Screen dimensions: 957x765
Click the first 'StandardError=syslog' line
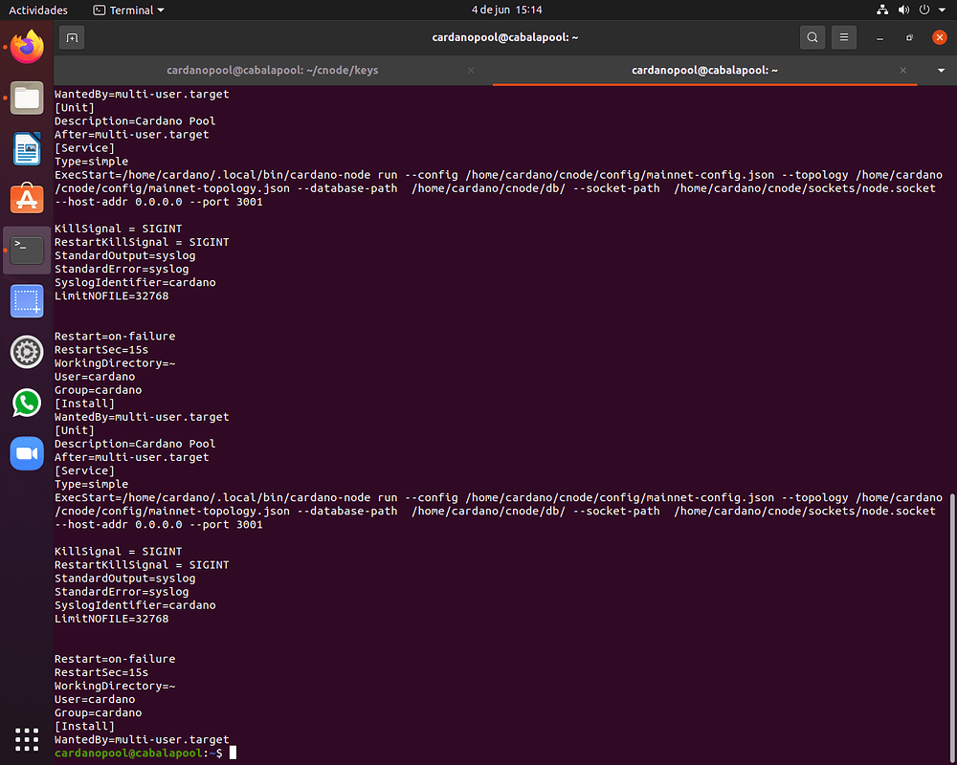(x=122, y=269)
